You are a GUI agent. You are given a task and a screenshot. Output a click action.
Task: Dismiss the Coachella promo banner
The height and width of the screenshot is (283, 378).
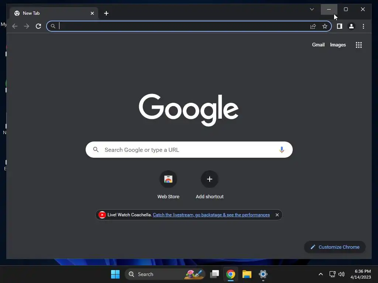277,215
